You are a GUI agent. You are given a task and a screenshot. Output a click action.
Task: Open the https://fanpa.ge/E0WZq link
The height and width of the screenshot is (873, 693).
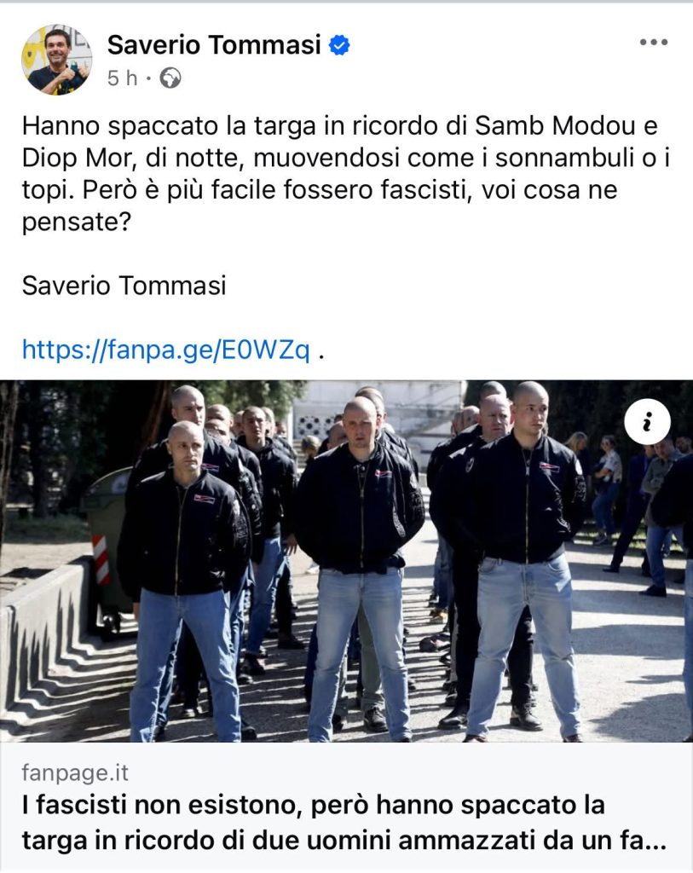[x=165, y=350]
